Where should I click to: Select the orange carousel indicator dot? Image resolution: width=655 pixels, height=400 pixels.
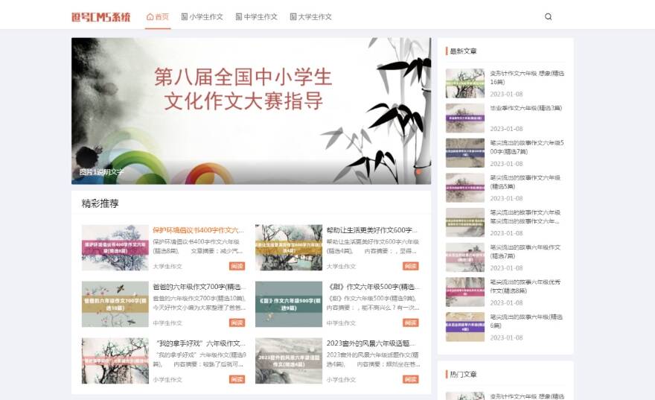(x=418, y=172)
